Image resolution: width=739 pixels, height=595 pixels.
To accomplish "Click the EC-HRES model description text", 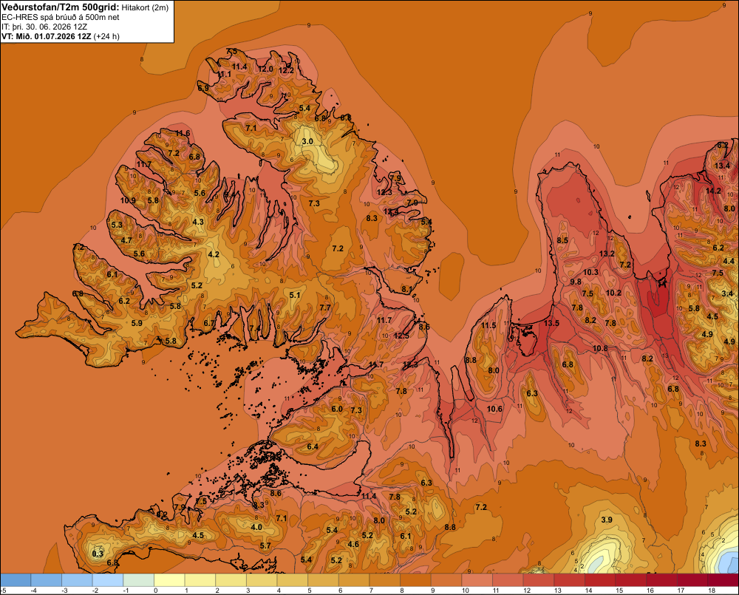I will pos(61,18).
